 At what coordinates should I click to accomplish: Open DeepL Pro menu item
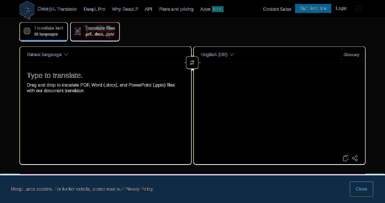94,9
